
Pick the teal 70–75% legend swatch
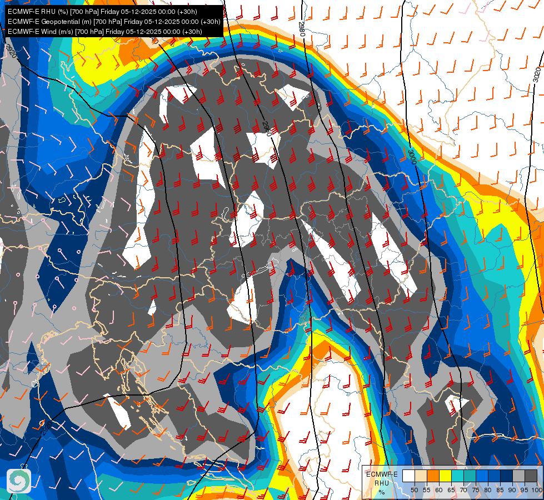tap(470, 476)
